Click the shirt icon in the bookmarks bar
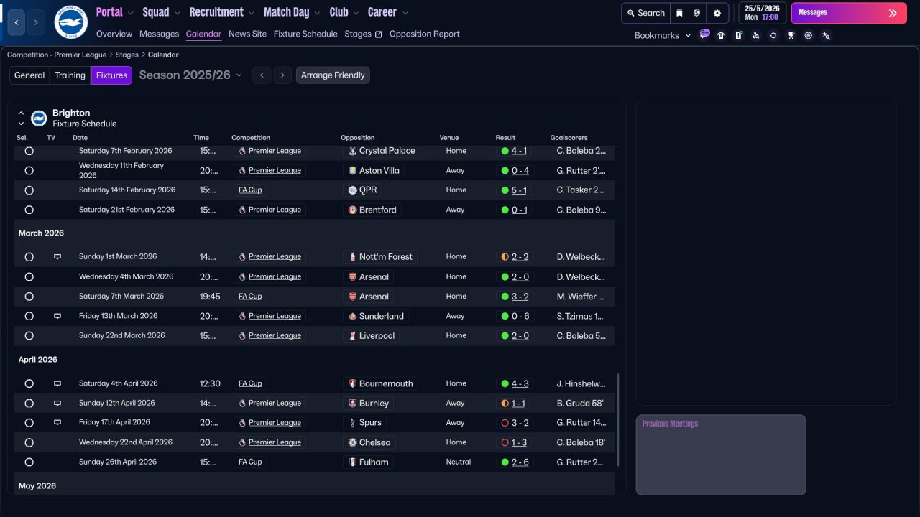This screenshot has width=920, height=517. coord(721,35)
